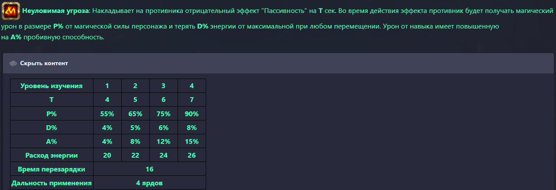Viewport: 556px width, 190px height.
Task: Collapse the spoiler via Скрыть контент
Action: pyautogui.click(x=44, y=63)
